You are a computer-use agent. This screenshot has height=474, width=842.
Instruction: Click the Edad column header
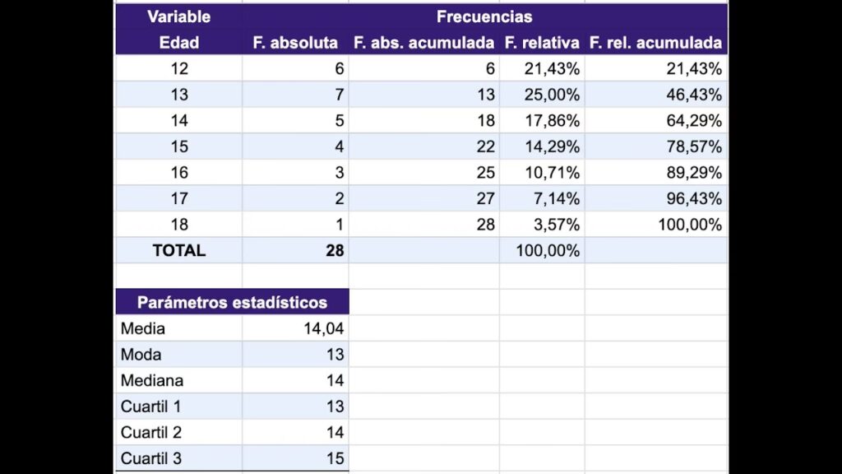[178, 43]
